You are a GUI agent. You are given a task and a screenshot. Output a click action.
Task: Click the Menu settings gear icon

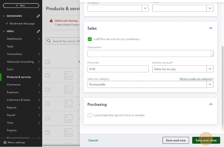[5, 142]
